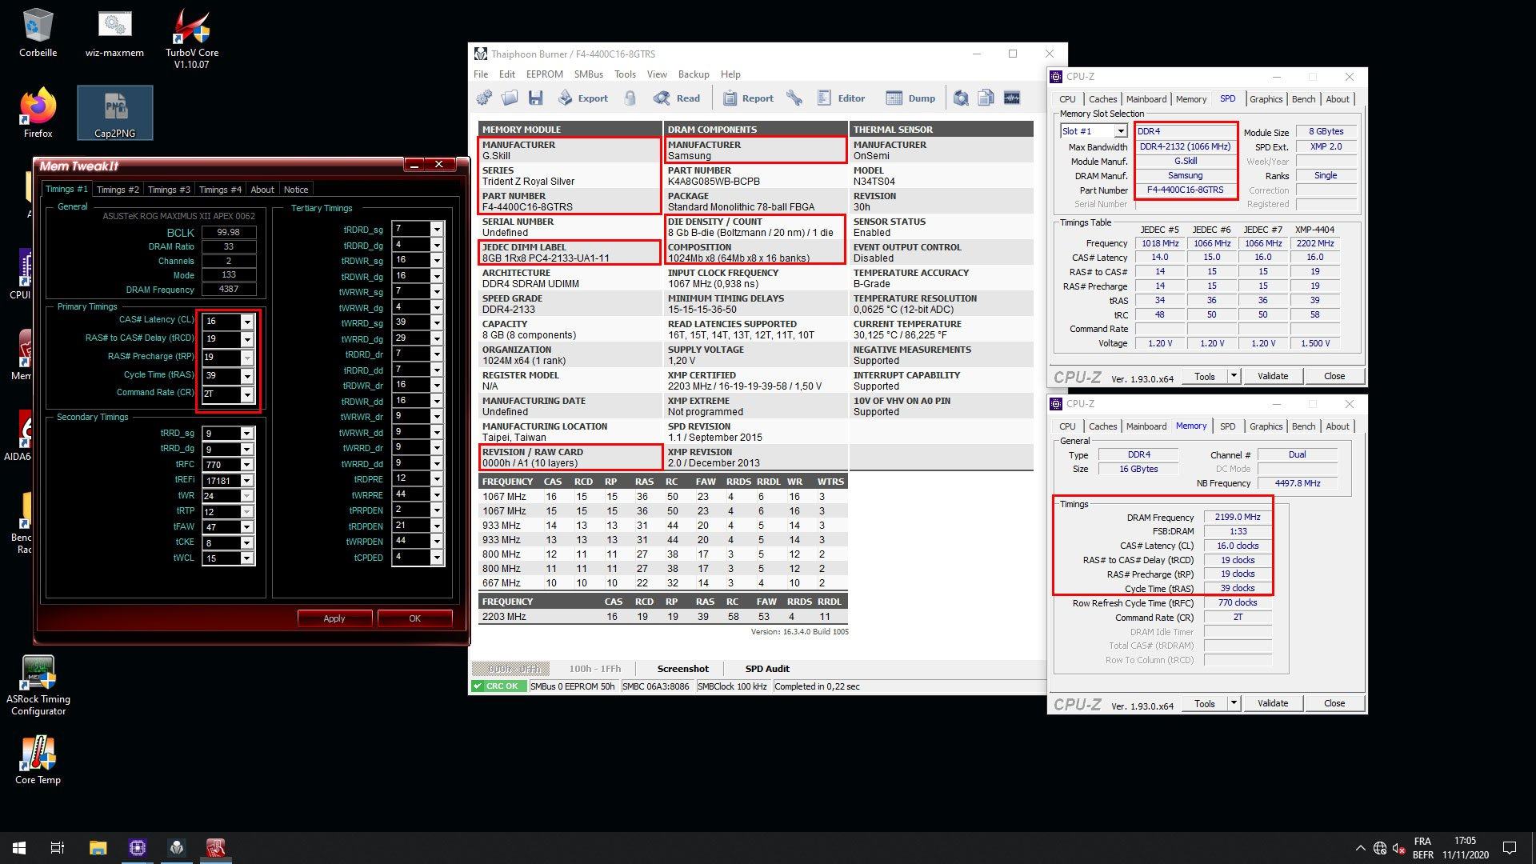Save dump using the floppy disk icon
This screenshot has height=864, width=1536.
coord(535,98)
